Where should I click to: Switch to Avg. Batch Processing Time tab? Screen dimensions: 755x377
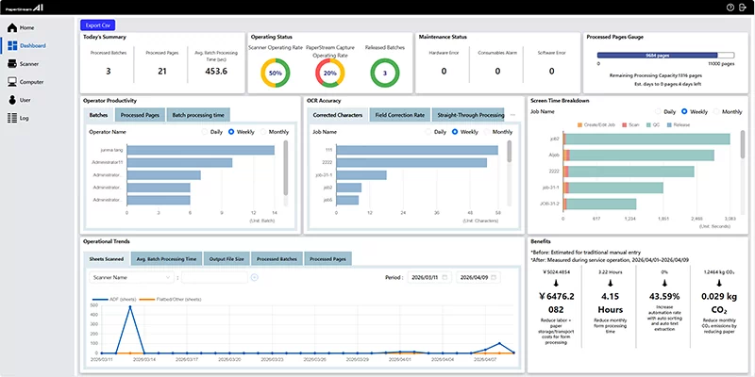coord(165,258)
